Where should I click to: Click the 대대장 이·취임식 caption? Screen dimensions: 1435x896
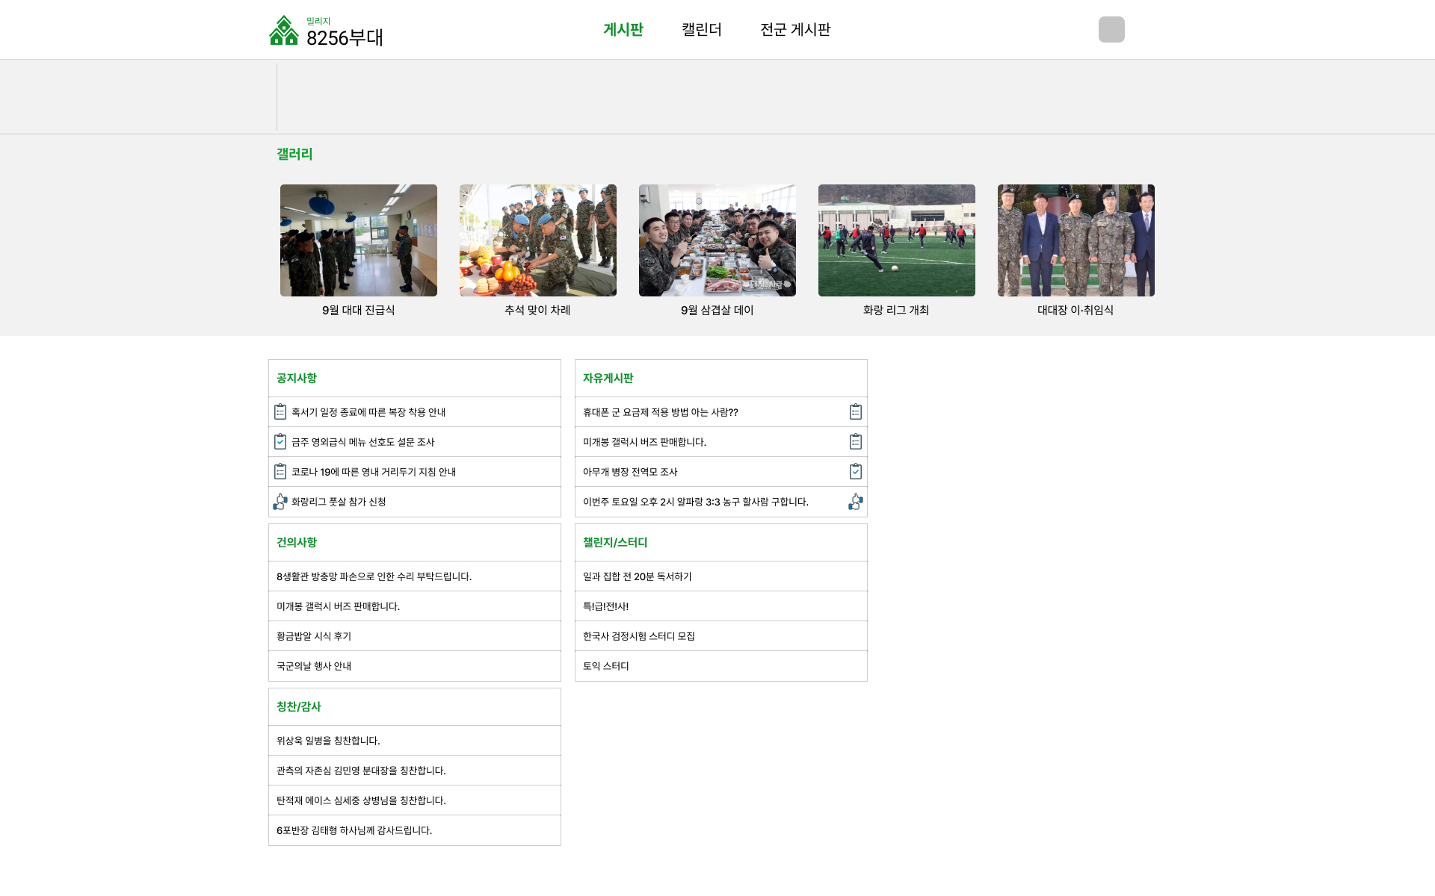[1076, 310]
